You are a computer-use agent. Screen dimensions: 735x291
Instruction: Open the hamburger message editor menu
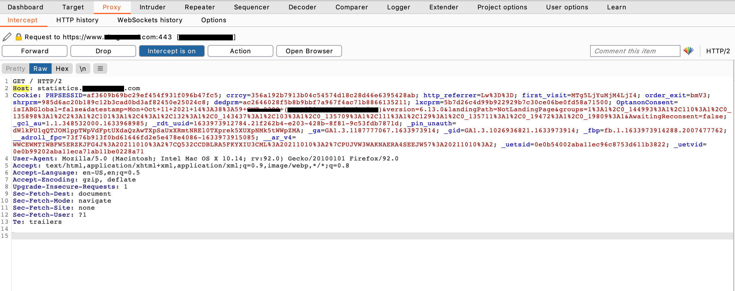point(100,69)
